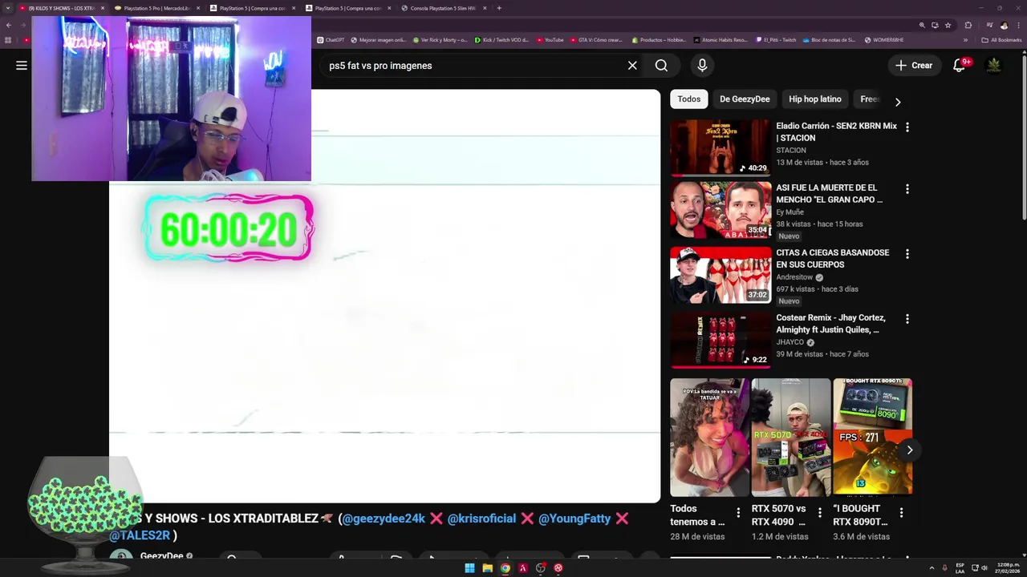Select the De GeezyDee filter chip

pyautogui.click(x=745, y=99)
